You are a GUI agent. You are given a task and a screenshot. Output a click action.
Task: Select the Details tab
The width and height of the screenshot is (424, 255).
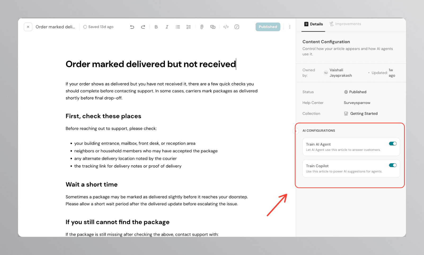click(313, 24)
